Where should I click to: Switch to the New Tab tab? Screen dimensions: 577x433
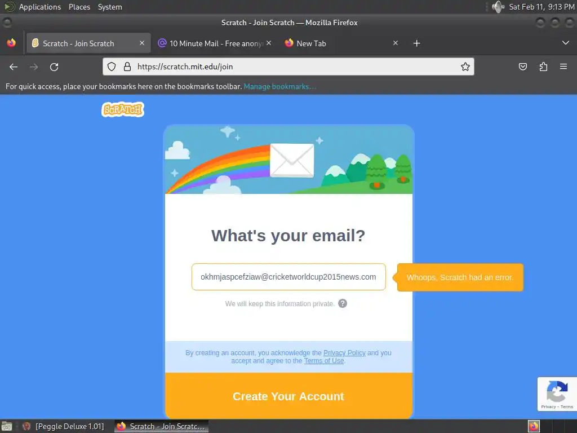click(341, 43)
